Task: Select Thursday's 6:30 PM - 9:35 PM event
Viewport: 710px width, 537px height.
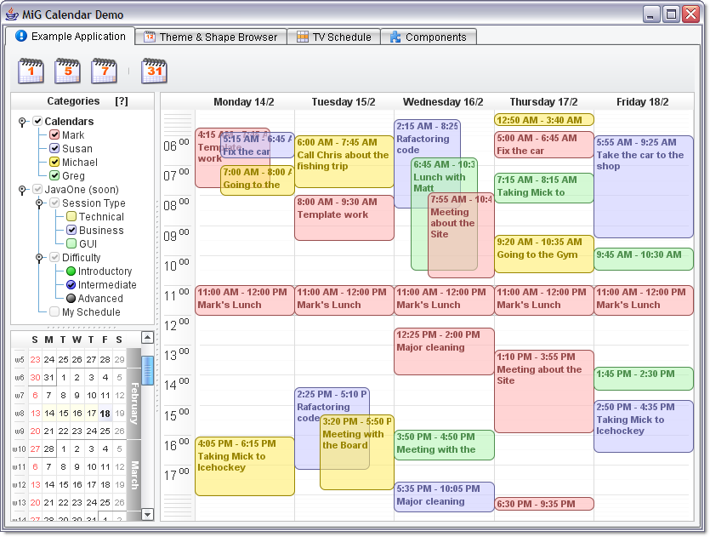Action: click(544, 504)
